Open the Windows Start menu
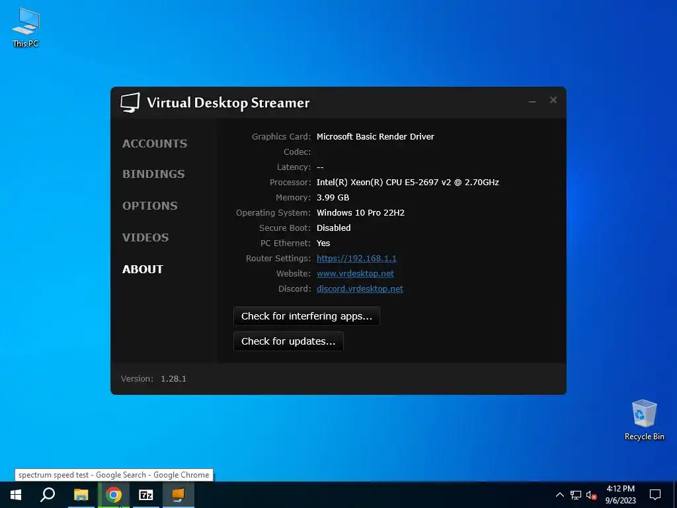Image resolution: width=677 pixels, height=508 pixels. (16, 495)
